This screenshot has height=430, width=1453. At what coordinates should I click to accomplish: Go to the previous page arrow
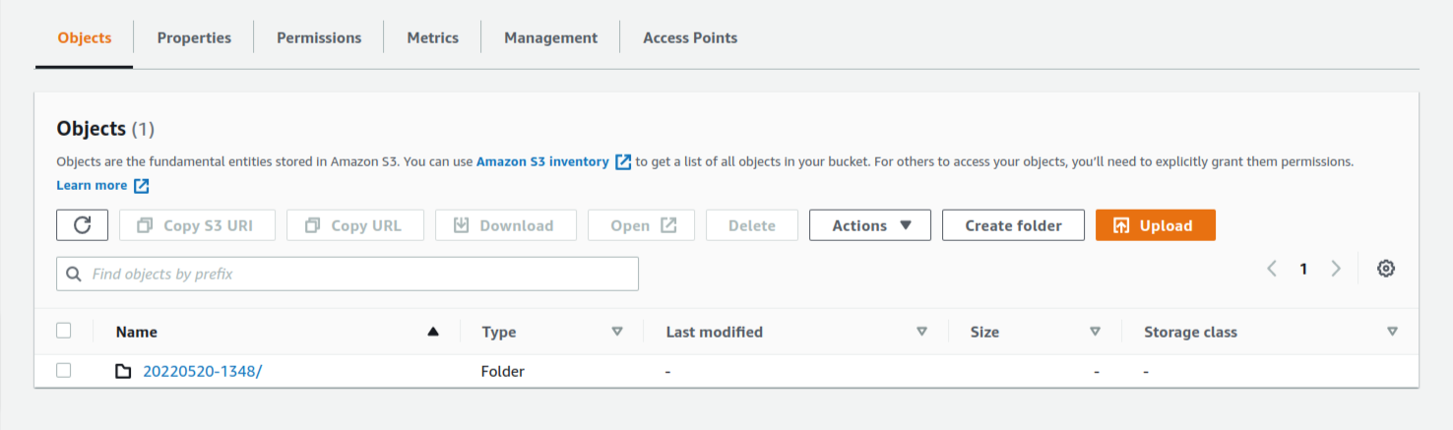[x=1272, y=269]
